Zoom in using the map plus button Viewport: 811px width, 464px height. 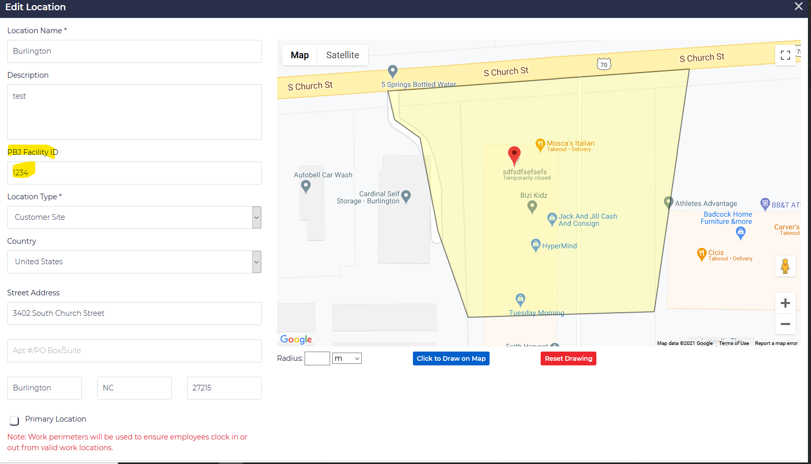(x=785, y=303)
